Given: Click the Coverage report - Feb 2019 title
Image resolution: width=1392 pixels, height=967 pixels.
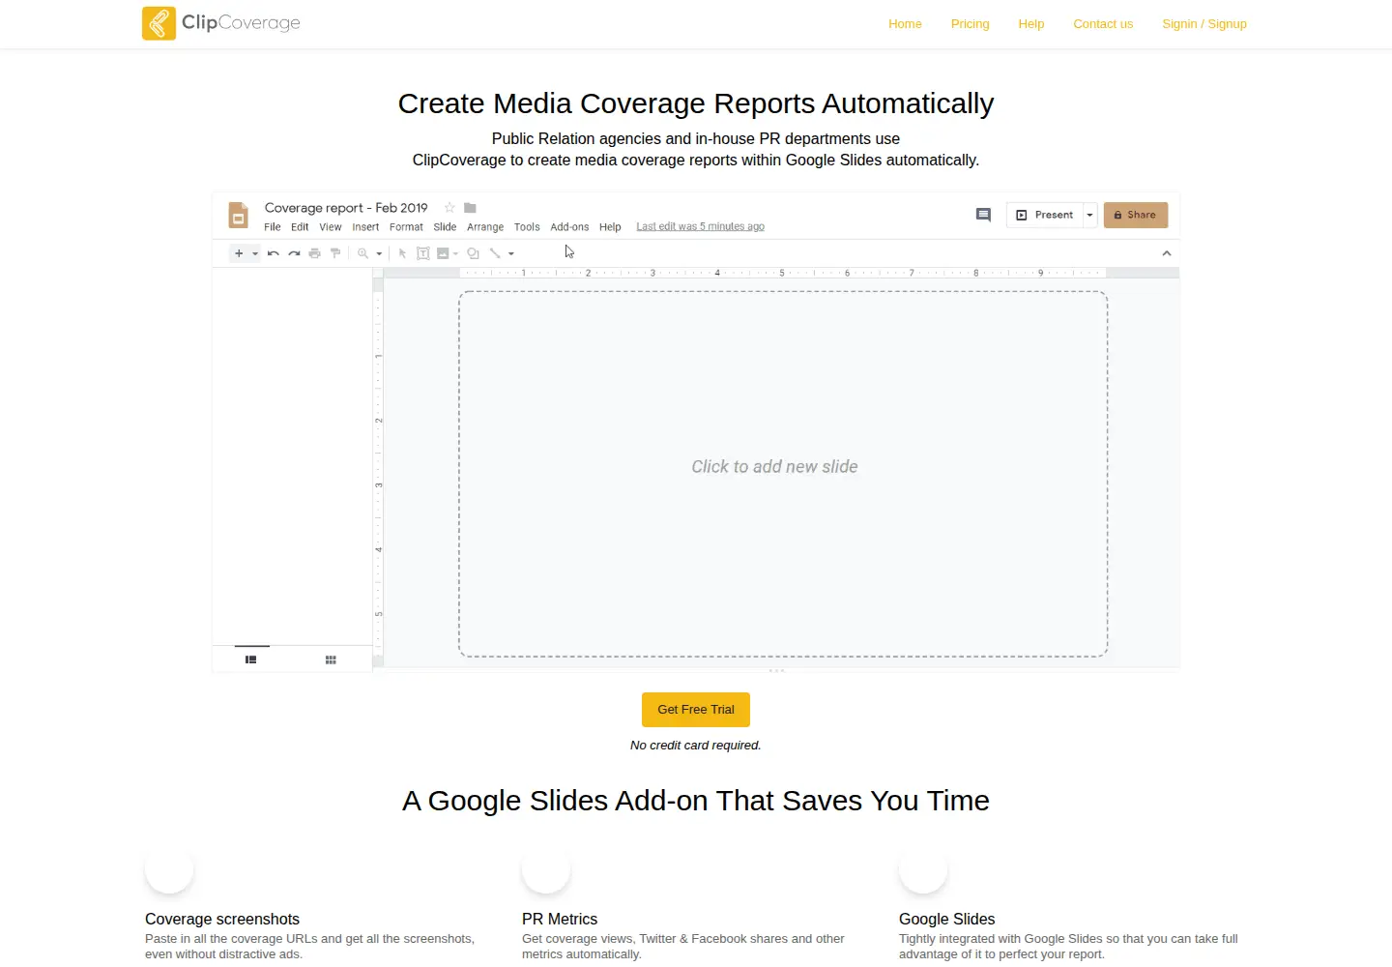Looking at the screenshot, I should [346, 208].
